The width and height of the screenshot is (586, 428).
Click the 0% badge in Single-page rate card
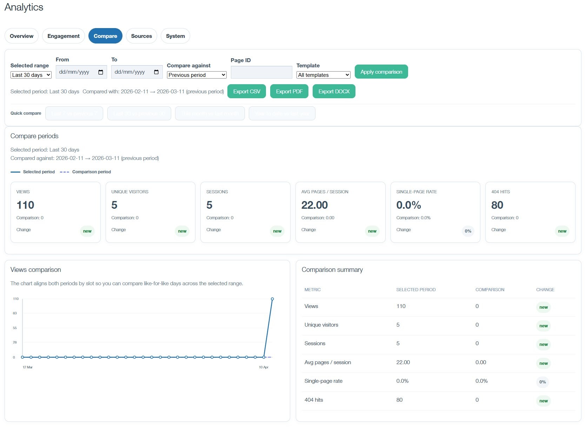click(x=468, y=231)
